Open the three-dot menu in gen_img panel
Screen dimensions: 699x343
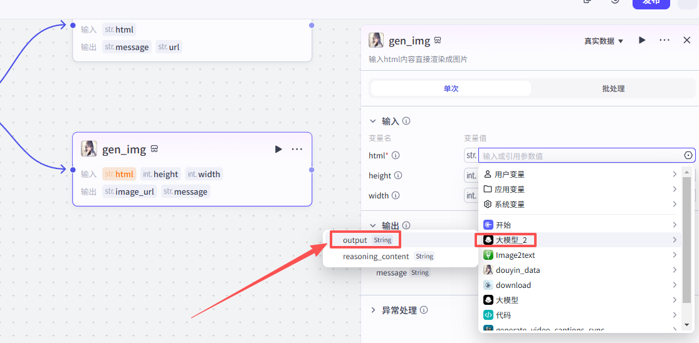tap(665, 40)
